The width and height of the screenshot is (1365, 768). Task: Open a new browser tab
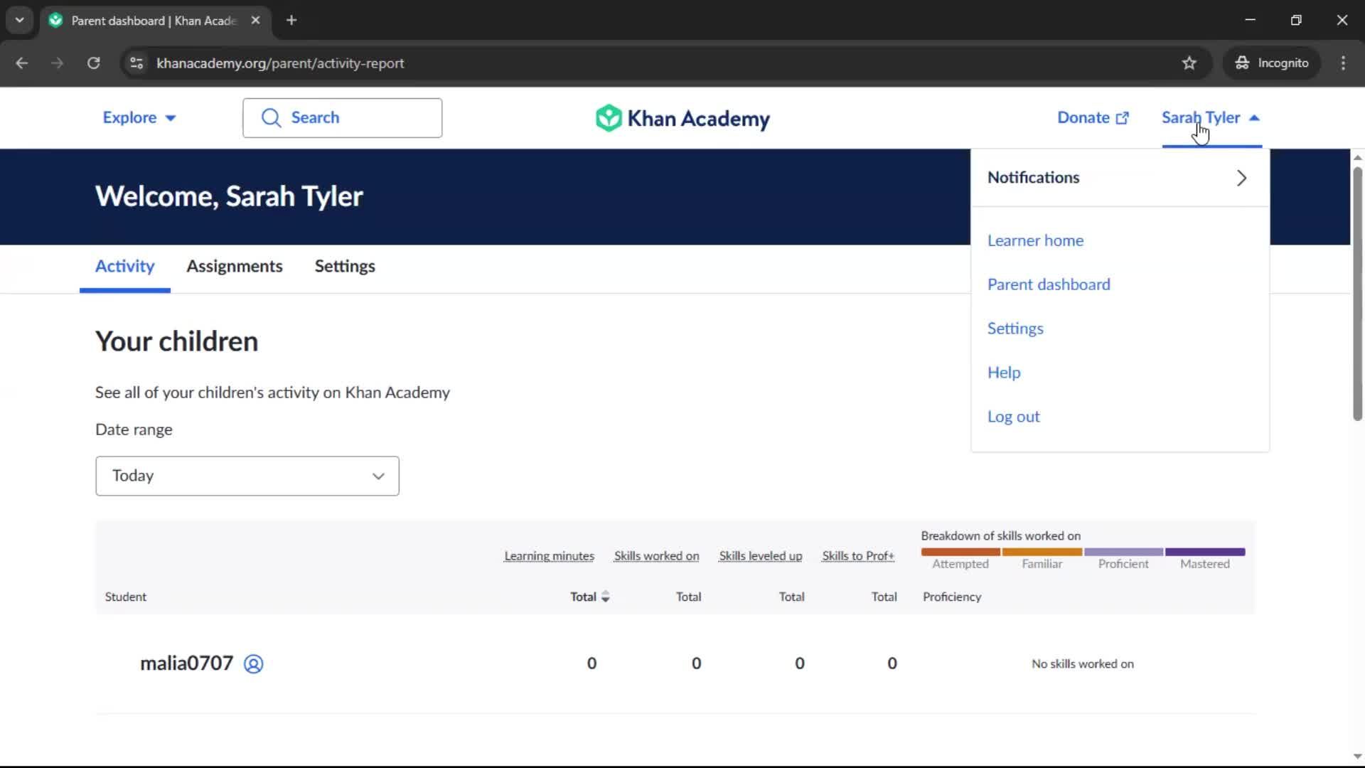tap(291, 21)
